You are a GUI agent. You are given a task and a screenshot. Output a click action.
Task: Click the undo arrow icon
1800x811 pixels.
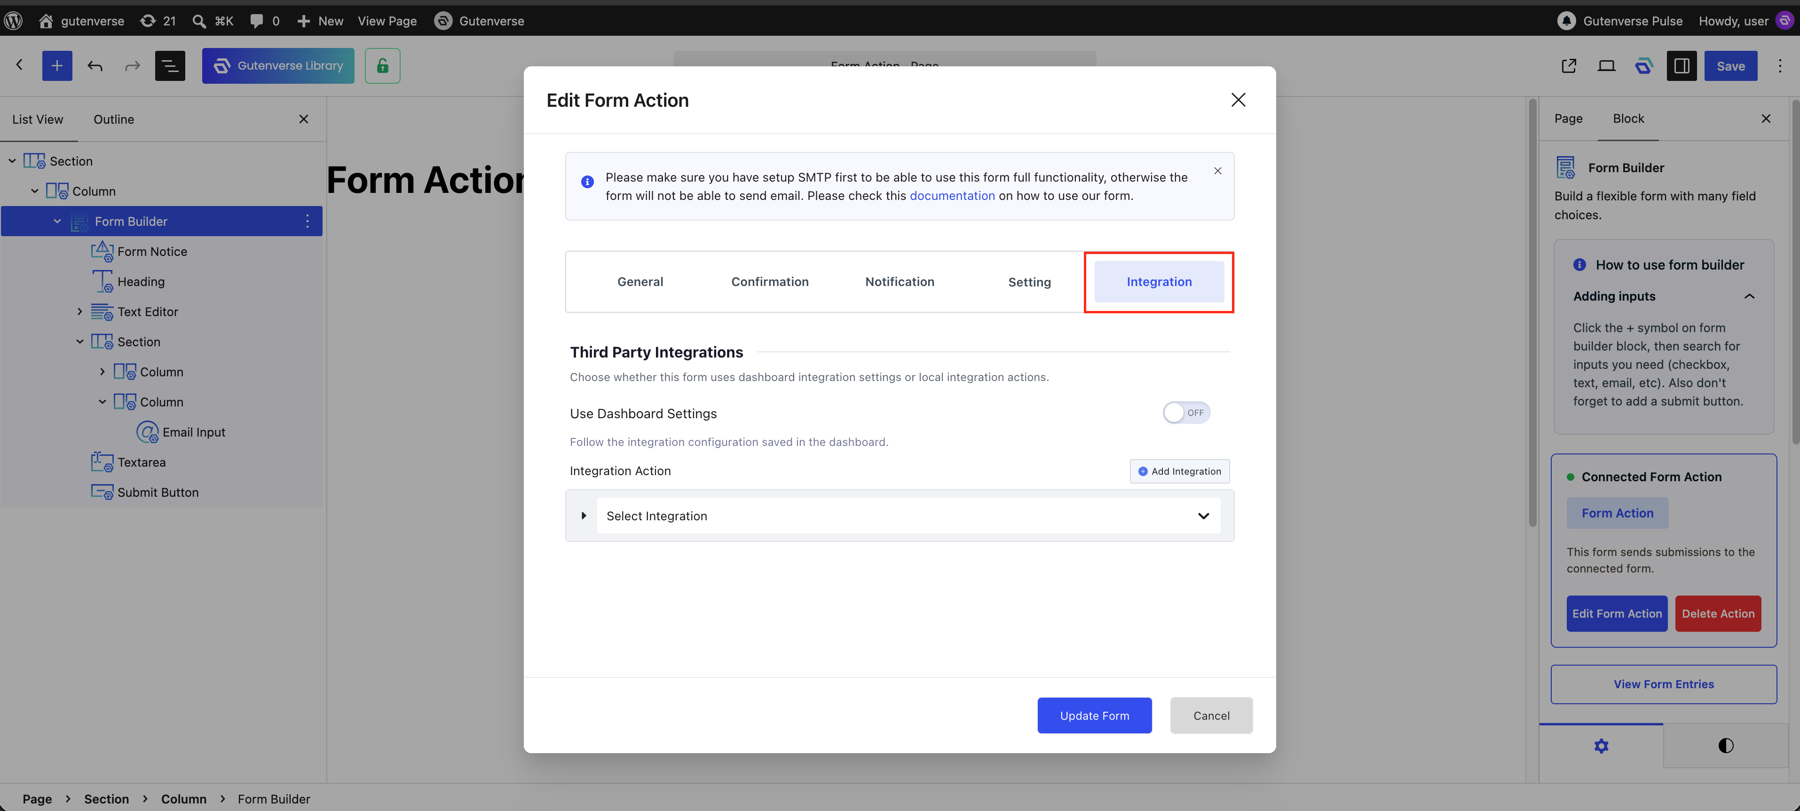click(x=95, y=66)
